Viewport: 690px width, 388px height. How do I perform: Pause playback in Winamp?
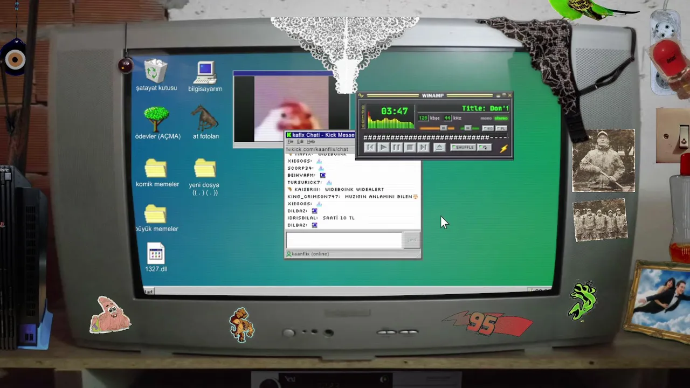click(x=396, y=147)
